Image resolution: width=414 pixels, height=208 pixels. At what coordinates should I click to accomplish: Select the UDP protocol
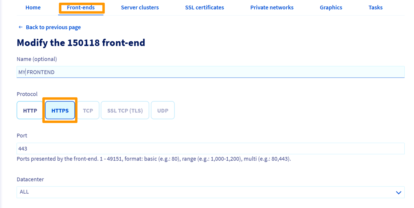click(163, 110)
